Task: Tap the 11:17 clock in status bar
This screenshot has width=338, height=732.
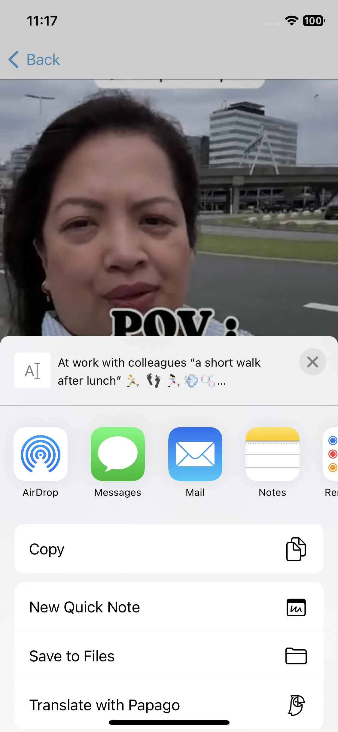Action: click(42, 21)
